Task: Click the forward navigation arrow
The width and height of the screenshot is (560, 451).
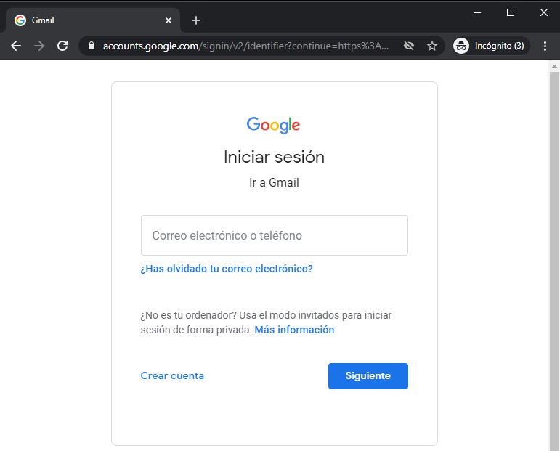Action: (x=39, y=46)
